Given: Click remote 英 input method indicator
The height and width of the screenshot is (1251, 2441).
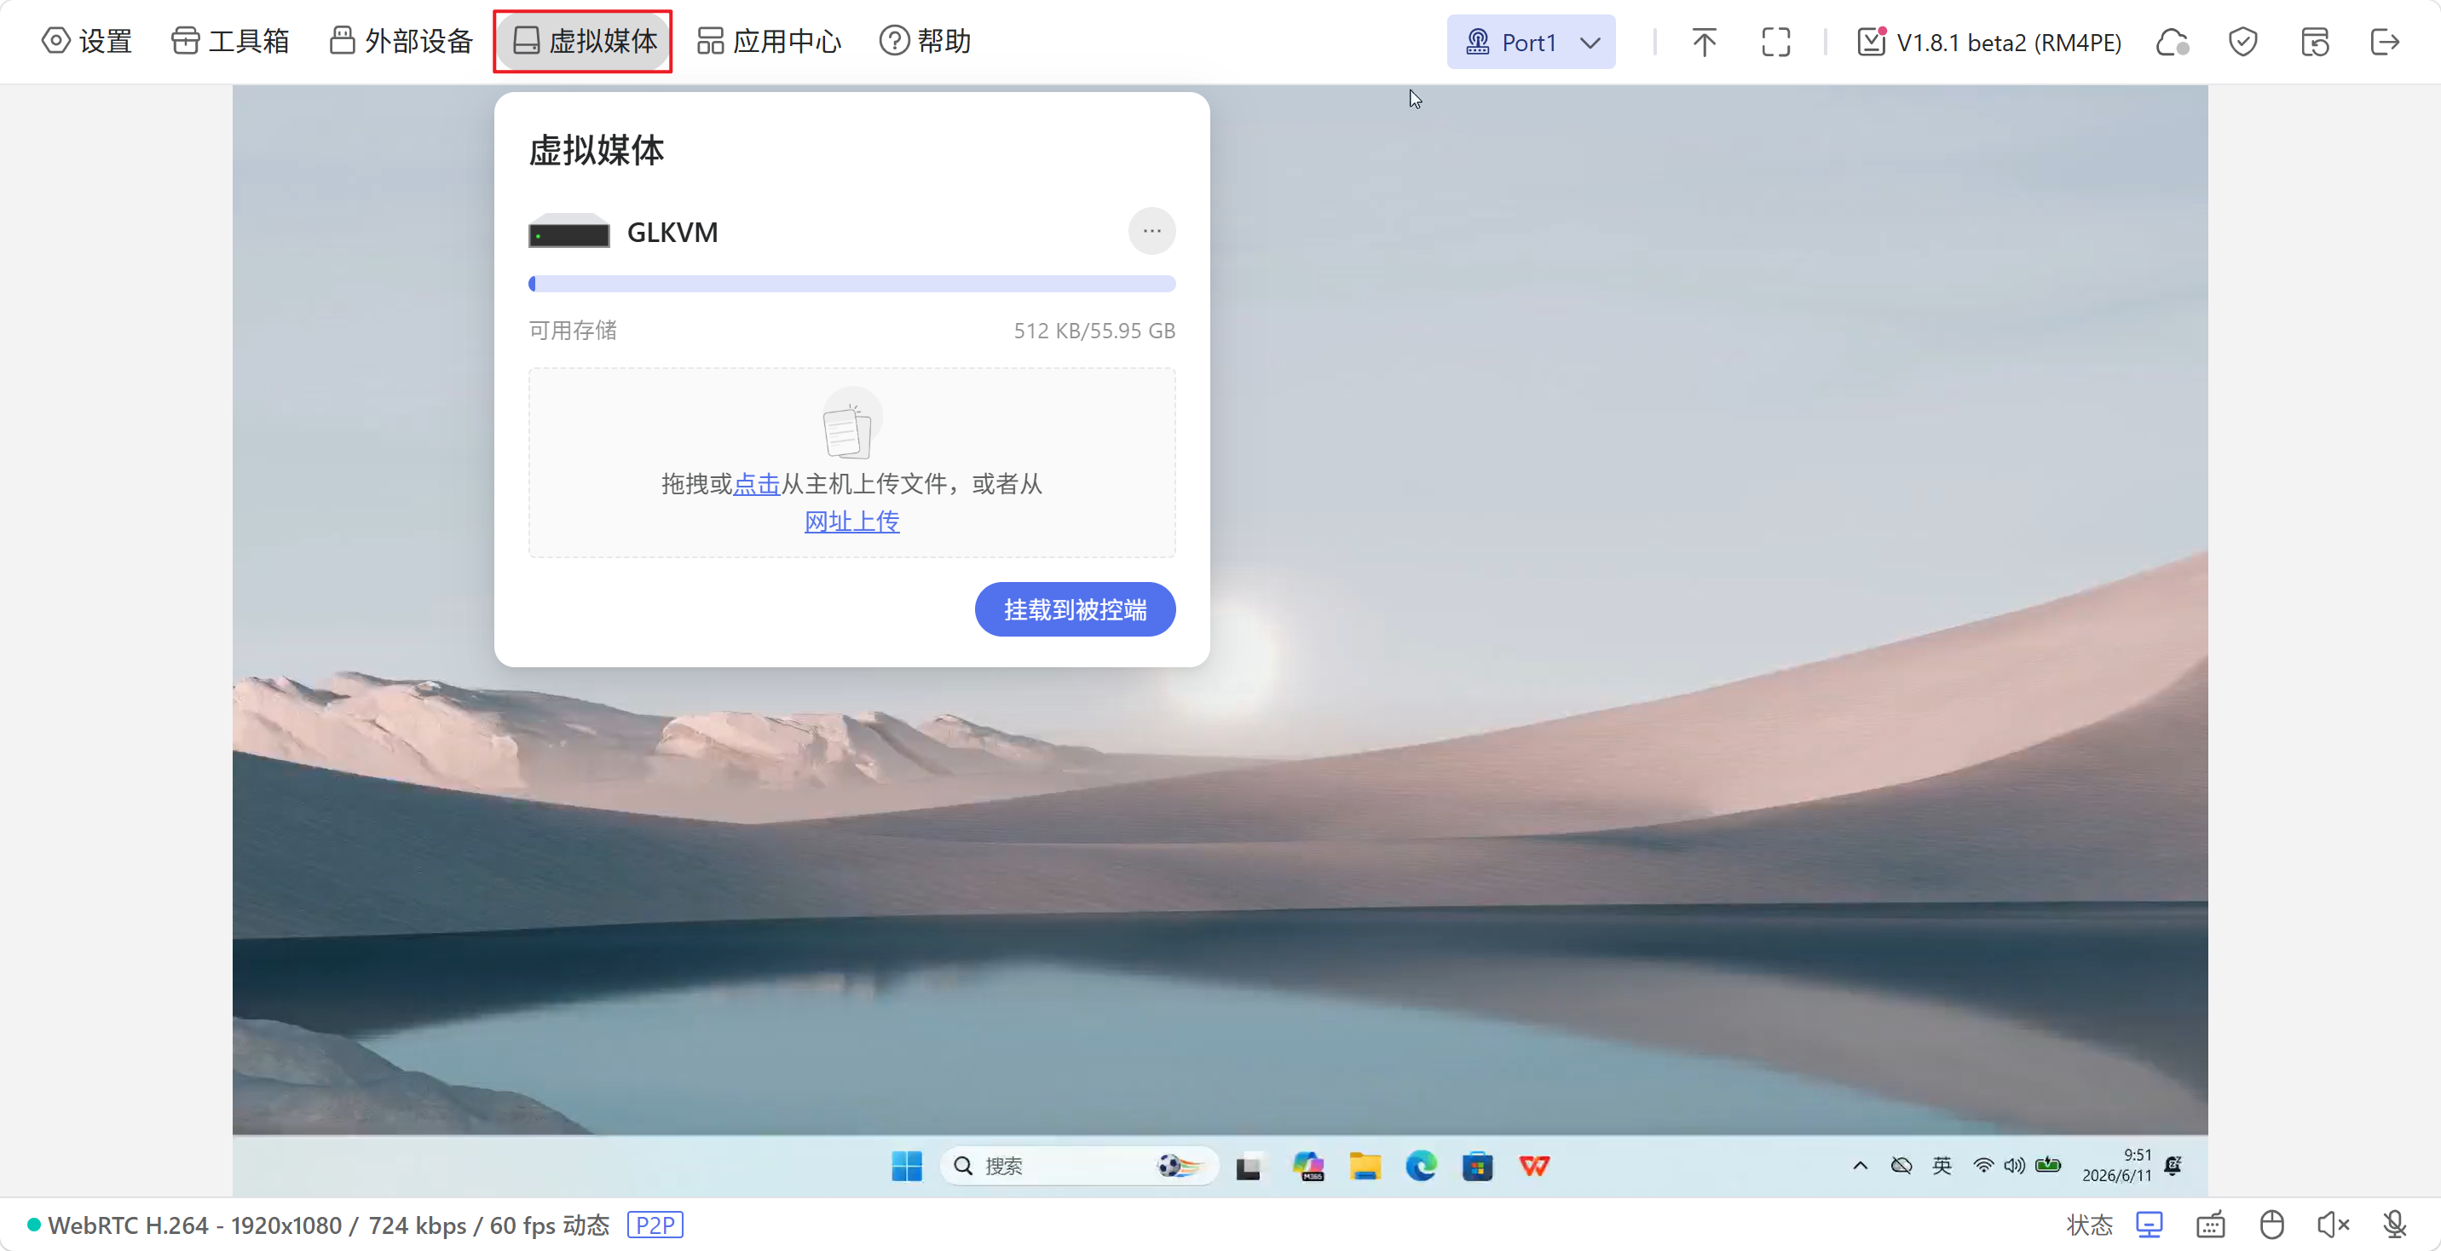Looking at the screenshot, I should [x=1942, y=1166].
